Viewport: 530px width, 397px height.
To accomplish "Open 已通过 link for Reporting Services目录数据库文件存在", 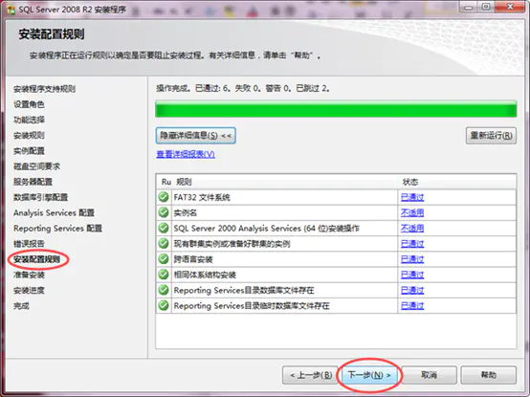I will coord(412,290).
